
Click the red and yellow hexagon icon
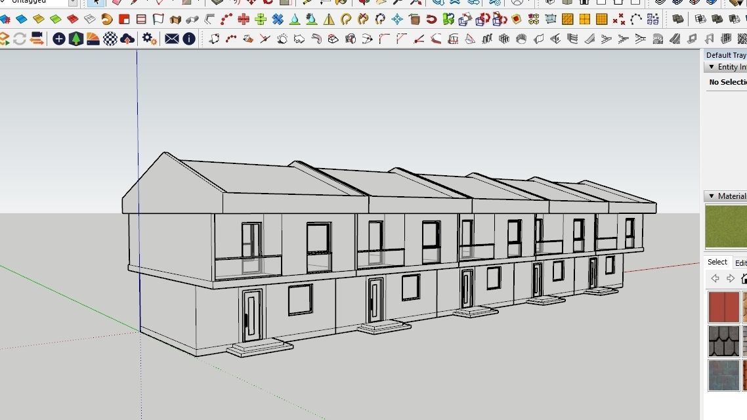(517, 19)
